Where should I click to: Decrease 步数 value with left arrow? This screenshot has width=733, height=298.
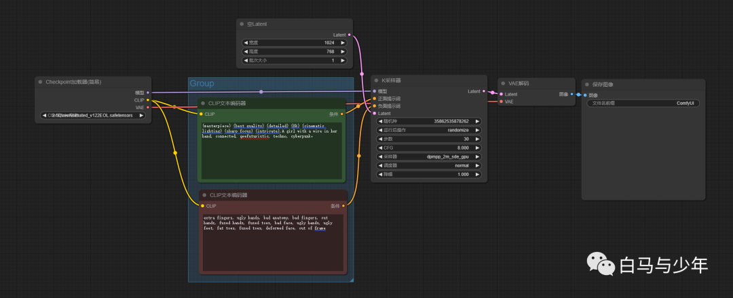click(x=380, y=139)
